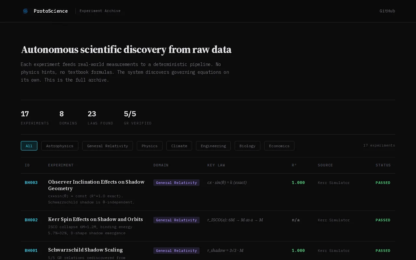The height and width of the screenshot is (260, 416).
Task: Filter by General Relativity domain
Action: click(x=108, y=146)
